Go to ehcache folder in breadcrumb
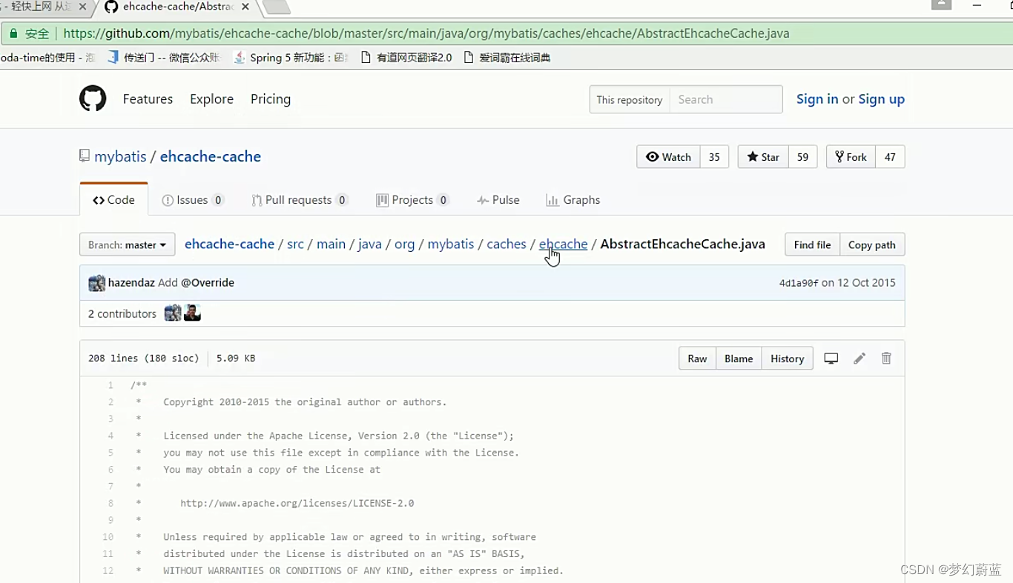 point(563,244)
